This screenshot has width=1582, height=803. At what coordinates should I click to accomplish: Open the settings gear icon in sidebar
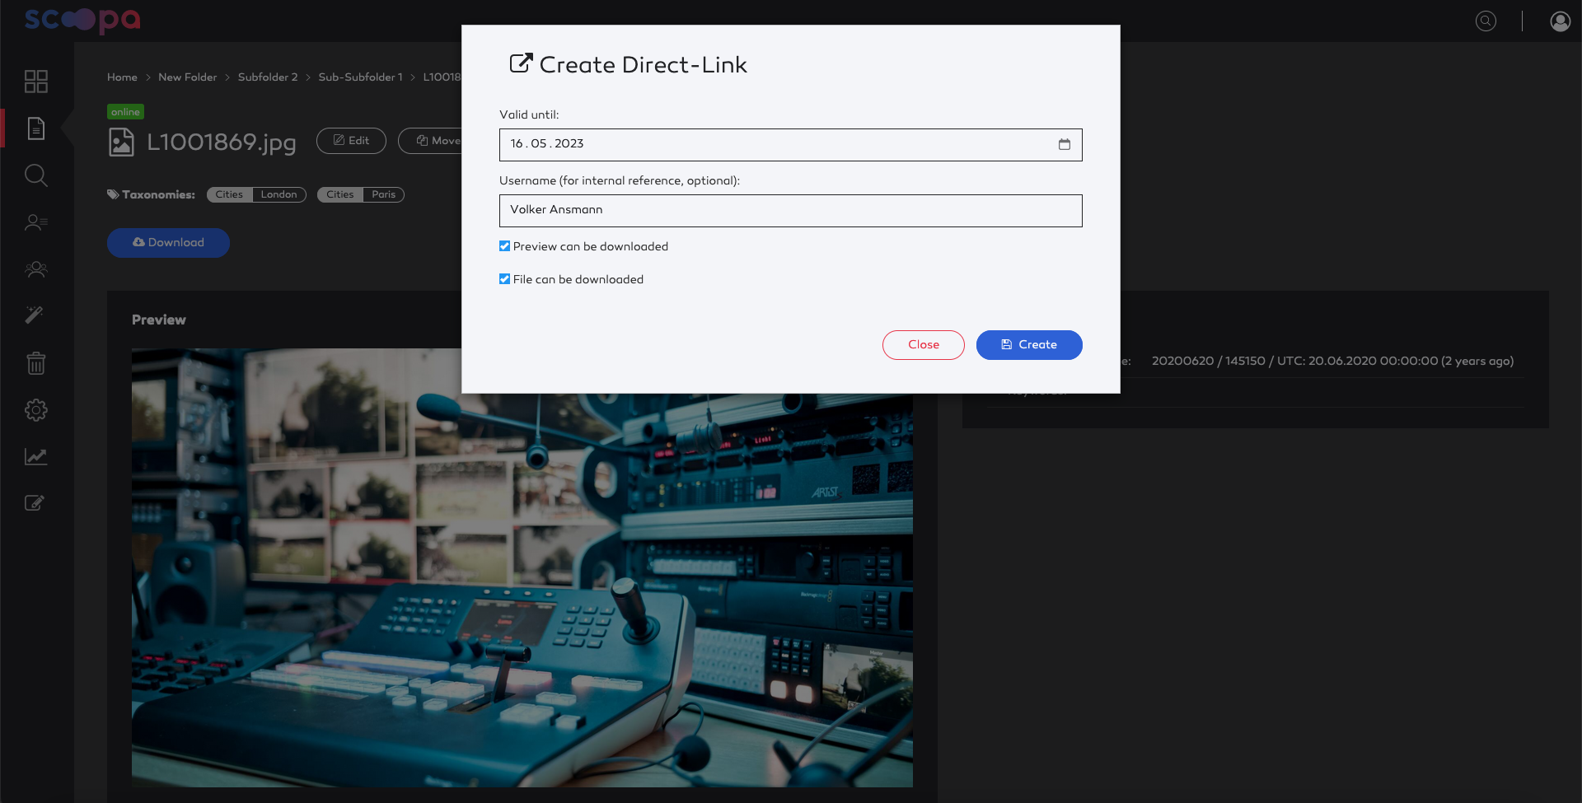point(36,409)
